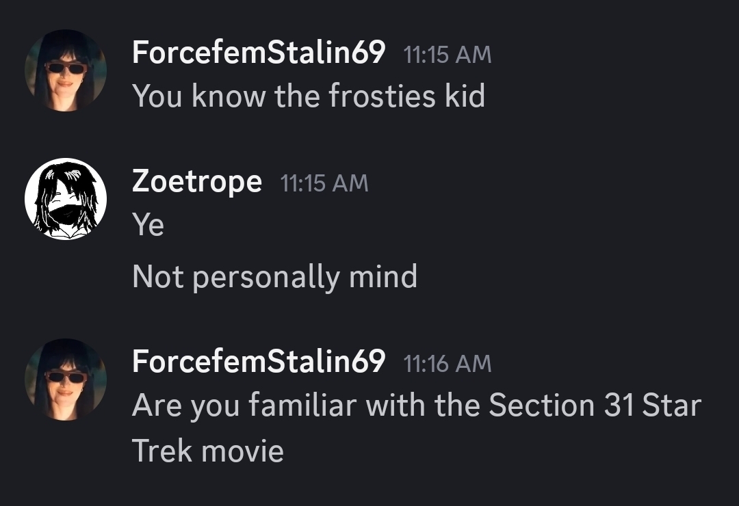Select the "Not personally mind" message

[x=274, y=277]
